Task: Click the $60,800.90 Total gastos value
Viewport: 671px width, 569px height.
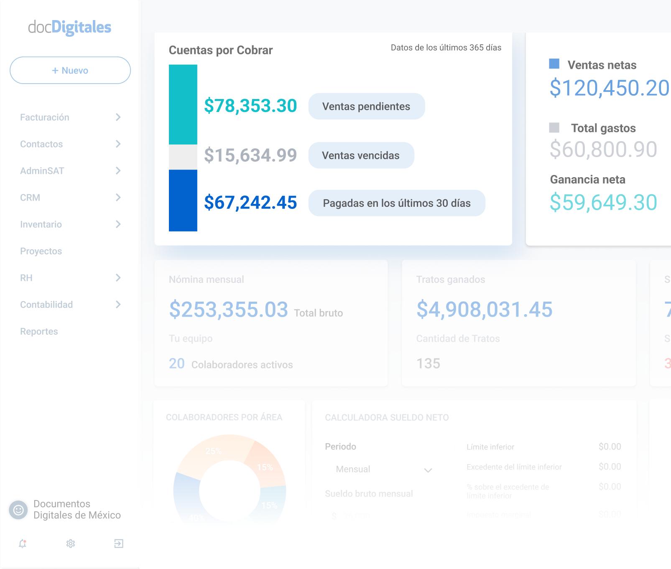Action: (603, 149)
